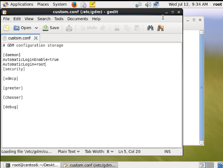Viewport: 223px width, 168px height.
Task: Open the network connection panel icon
Action: (x=156, y=5)
